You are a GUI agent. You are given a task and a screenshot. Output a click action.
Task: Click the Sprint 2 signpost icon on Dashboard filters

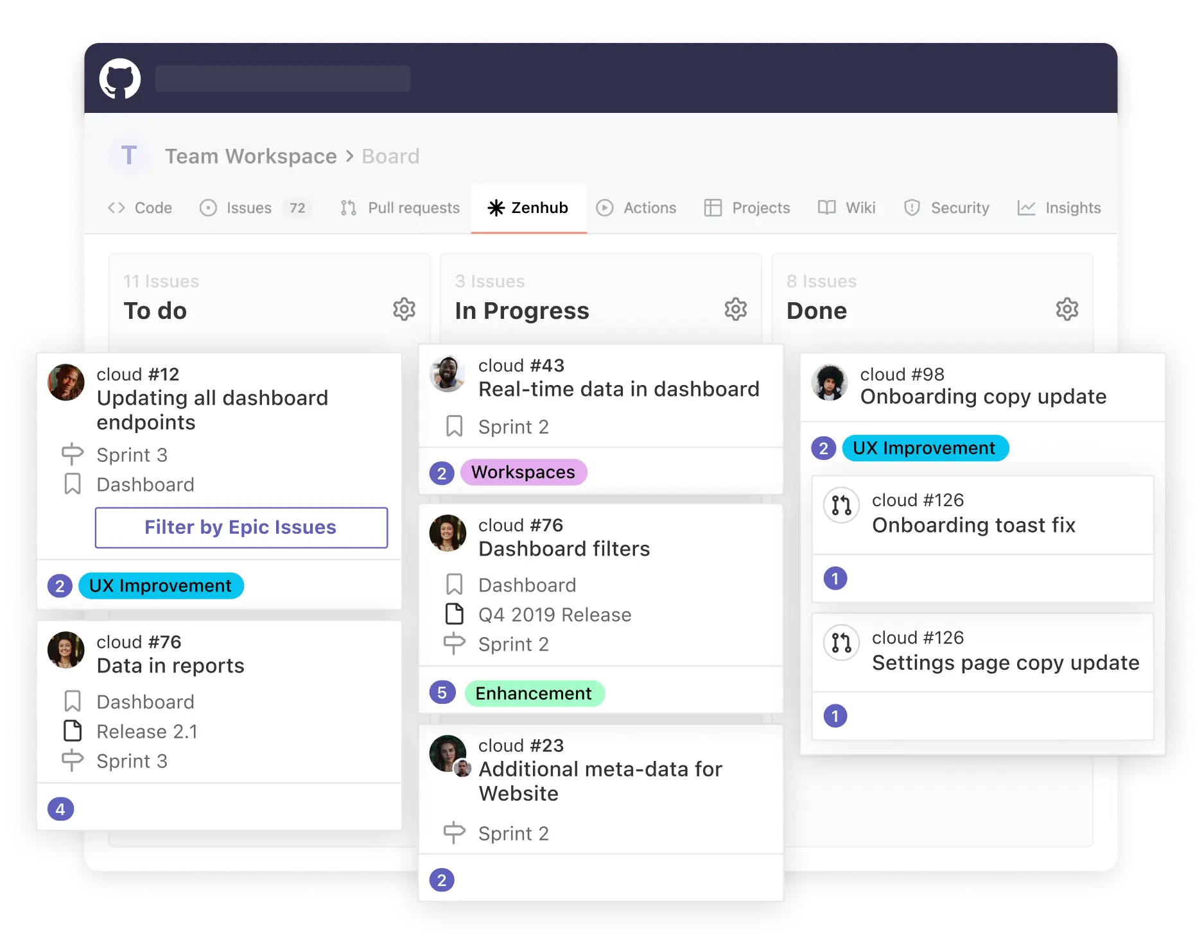455,644
